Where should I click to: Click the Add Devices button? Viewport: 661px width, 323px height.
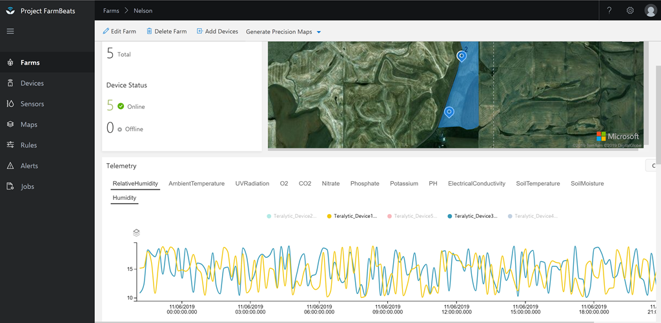click(x=218, y=31)
